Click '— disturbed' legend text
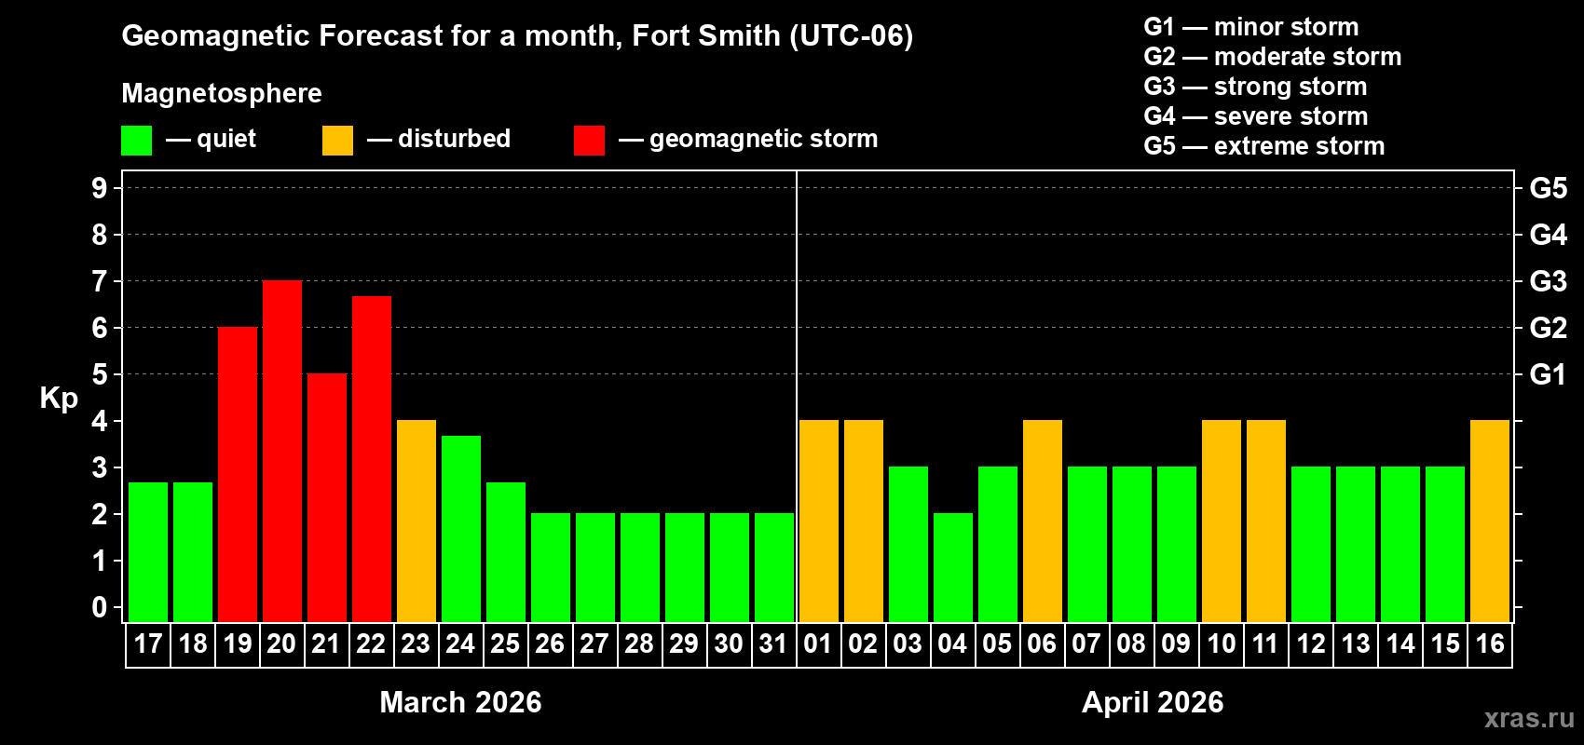Viewport: 1584px width, 745px height. (x=439, y=139)
